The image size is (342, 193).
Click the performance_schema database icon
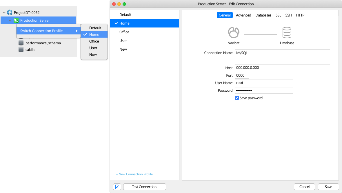pyautogui.click(x=21, y=43)
